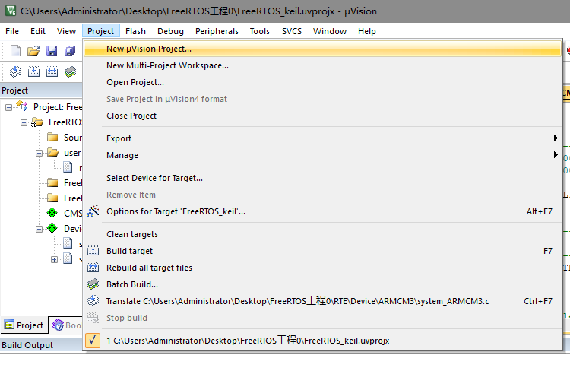Open the Manage submenu
This screenshot has height=371, width=570.
tap(323, 155)
